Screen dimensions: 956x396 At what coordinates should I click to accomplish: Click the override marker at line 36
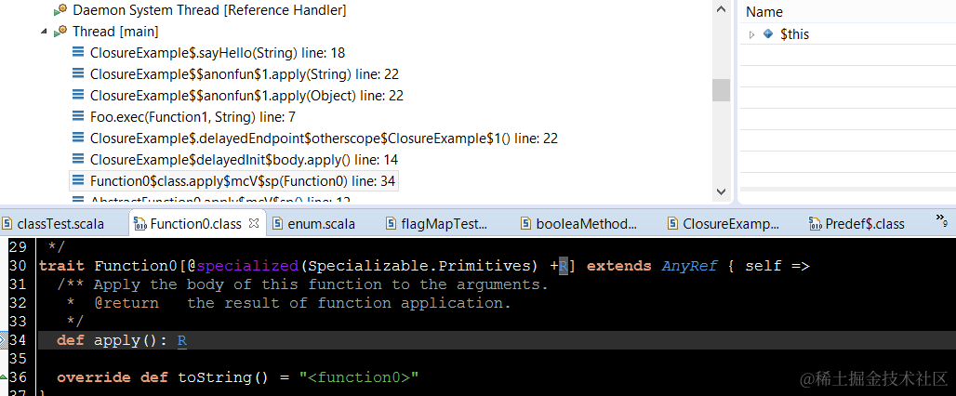tap(3, 377)
